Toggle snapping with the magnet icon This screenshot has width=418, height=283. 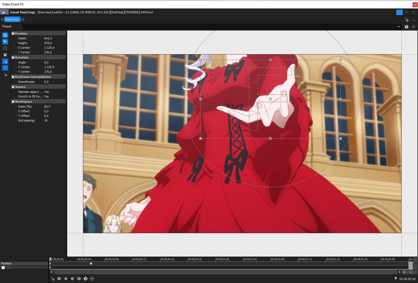click(5, 54)
